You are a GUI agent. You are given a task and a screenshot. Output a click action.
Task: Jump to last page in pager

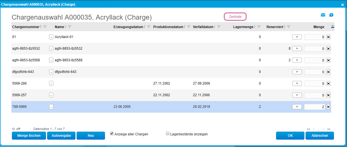[329, 129]
